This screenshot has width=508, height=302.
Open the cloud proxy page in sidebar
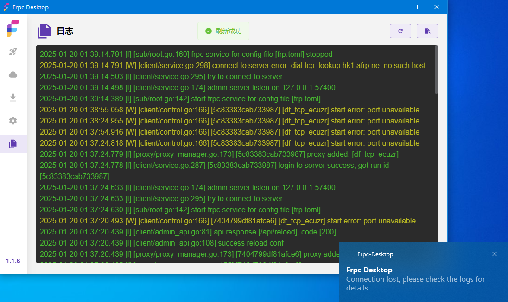click(x=13, y=75)
